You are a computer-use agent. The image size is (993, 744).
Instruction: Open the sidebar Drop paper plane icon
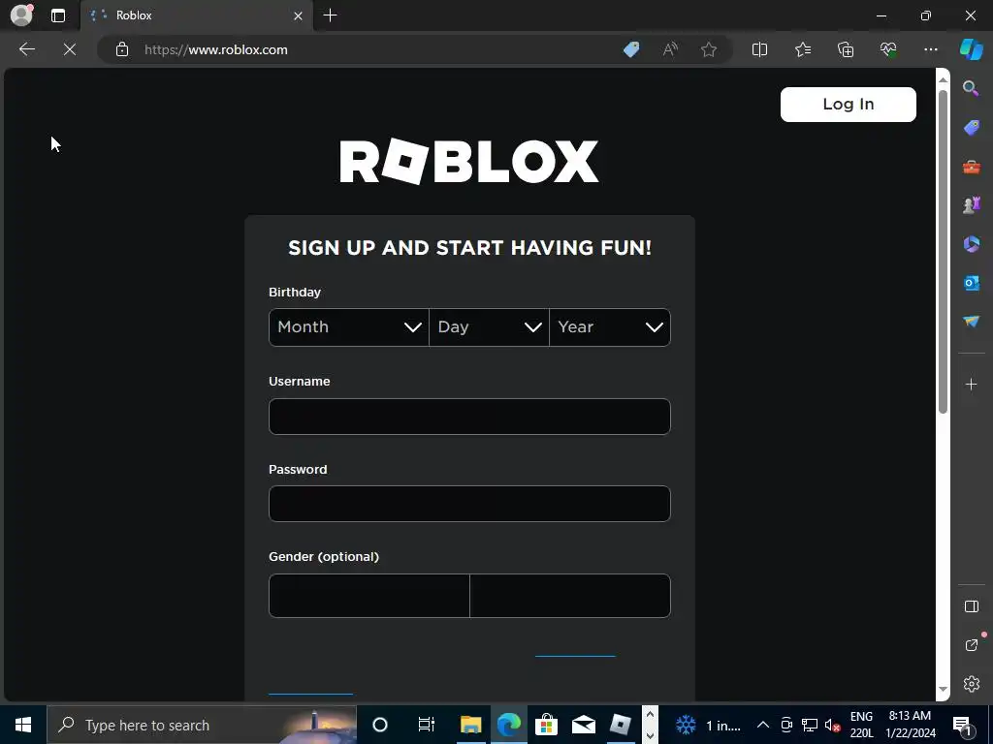click(971, 322)
